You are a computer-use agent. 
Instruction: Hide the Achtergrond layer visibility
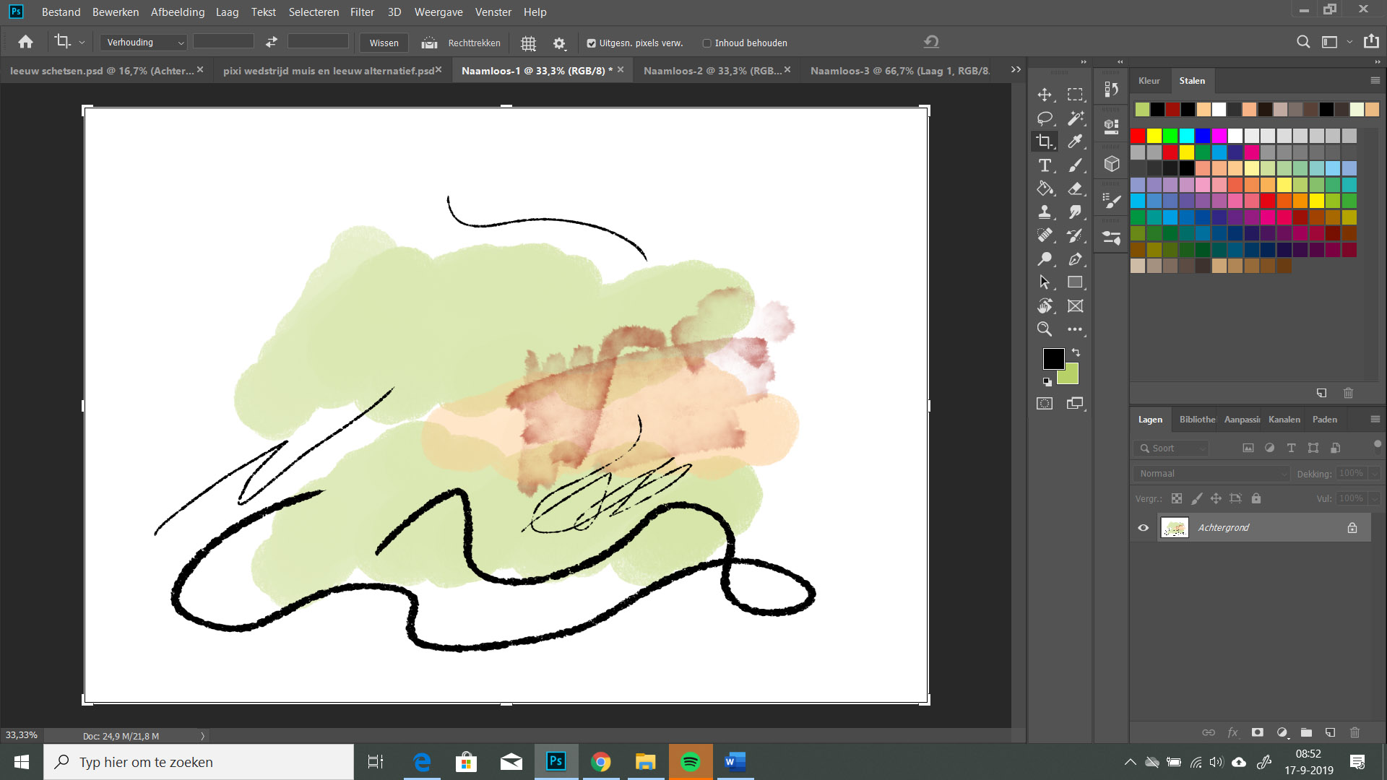point(1142,527)
